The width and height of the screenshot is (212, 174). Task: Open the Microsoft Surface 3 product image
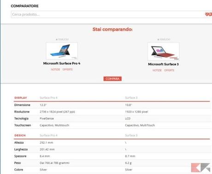[x=164, y=52]
